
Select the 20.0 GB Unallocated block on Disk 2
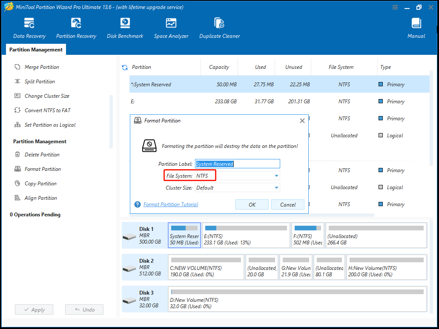click(262, 267)
